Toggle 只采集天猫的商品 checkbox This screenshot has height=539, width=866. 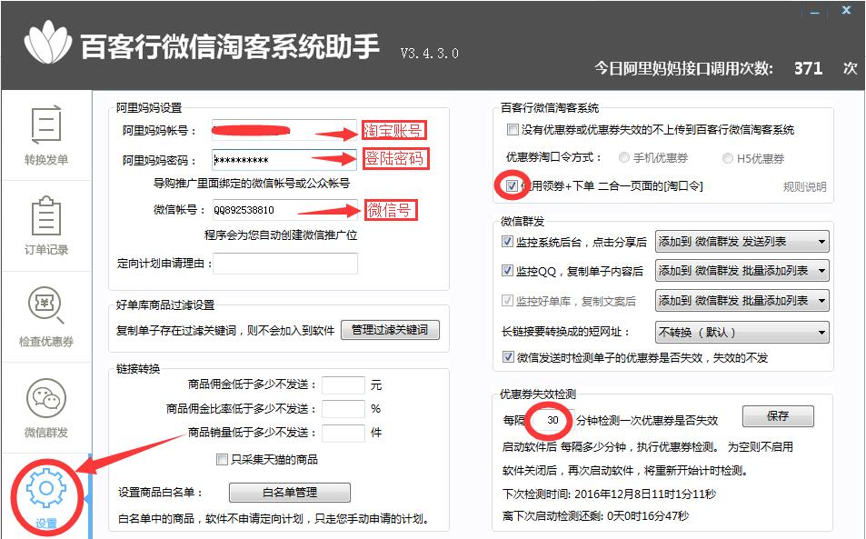coord(222,460)
